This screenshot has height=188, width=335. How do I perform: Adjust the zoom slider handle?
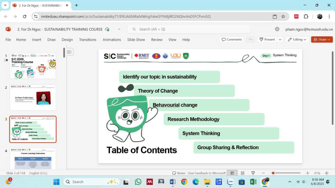click(x=273, y=173)
